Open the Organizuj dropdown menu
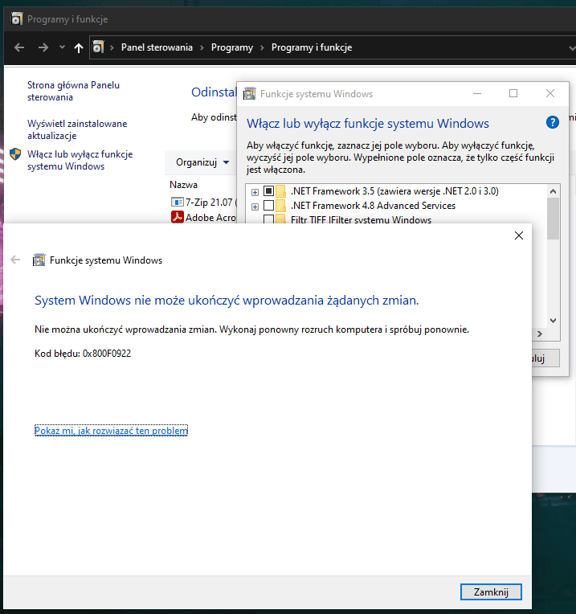 tap(202, 162)
